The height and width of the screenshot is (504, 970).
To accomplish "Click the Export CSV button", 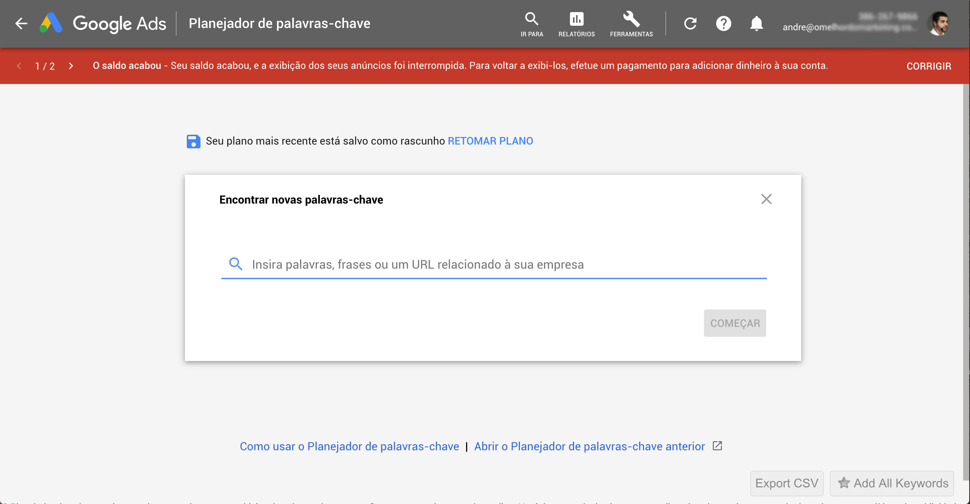I will (x=787, y=483).
